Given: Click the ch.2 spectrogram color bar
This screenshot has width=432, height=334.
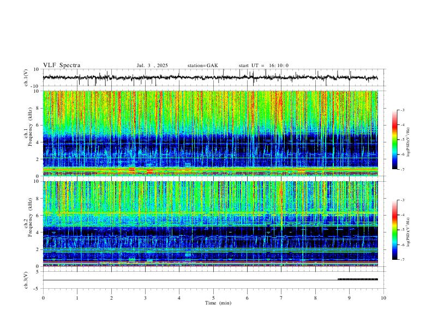Looking at the screenshot, I should [394, 230].
